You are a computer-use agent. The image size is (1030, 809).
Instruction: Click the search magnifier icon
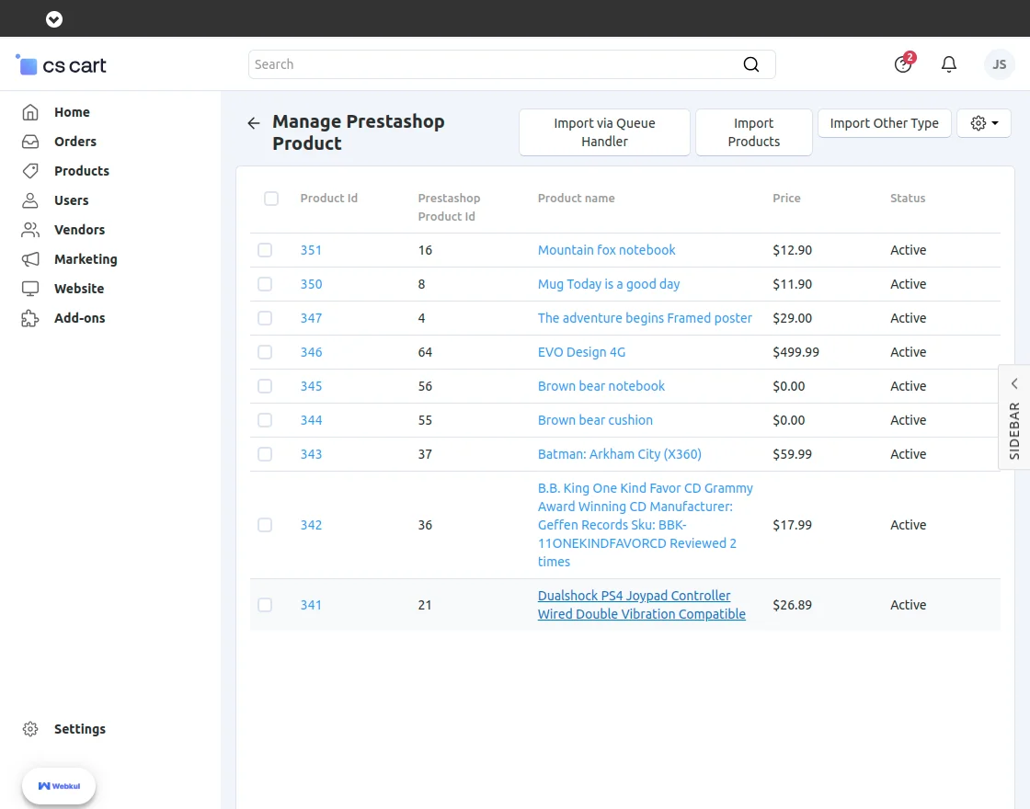750,64
